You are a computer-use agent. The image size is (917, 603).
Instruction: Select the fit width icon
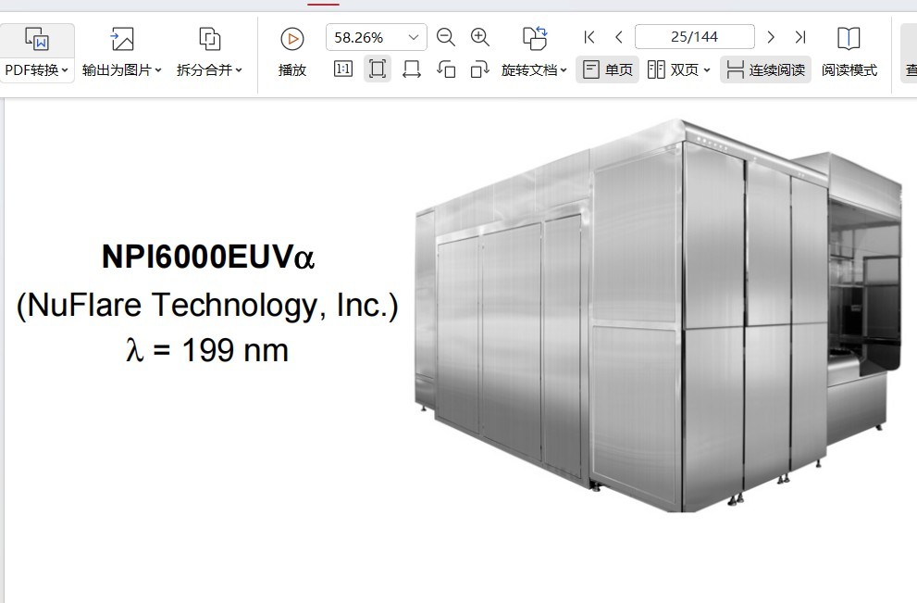[x=412, y=69]
